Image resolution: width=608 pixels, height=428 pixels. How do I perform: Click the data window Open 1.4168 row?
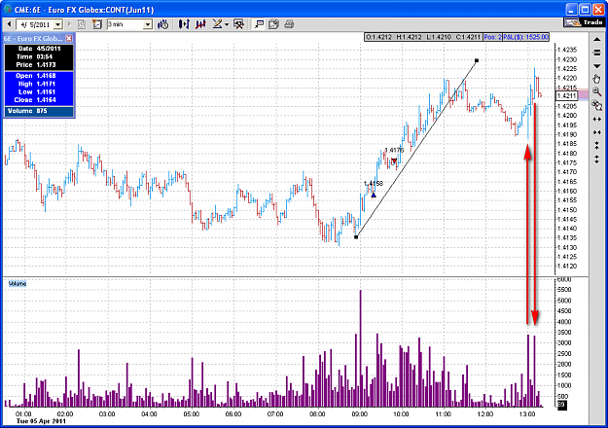[39, 76]
